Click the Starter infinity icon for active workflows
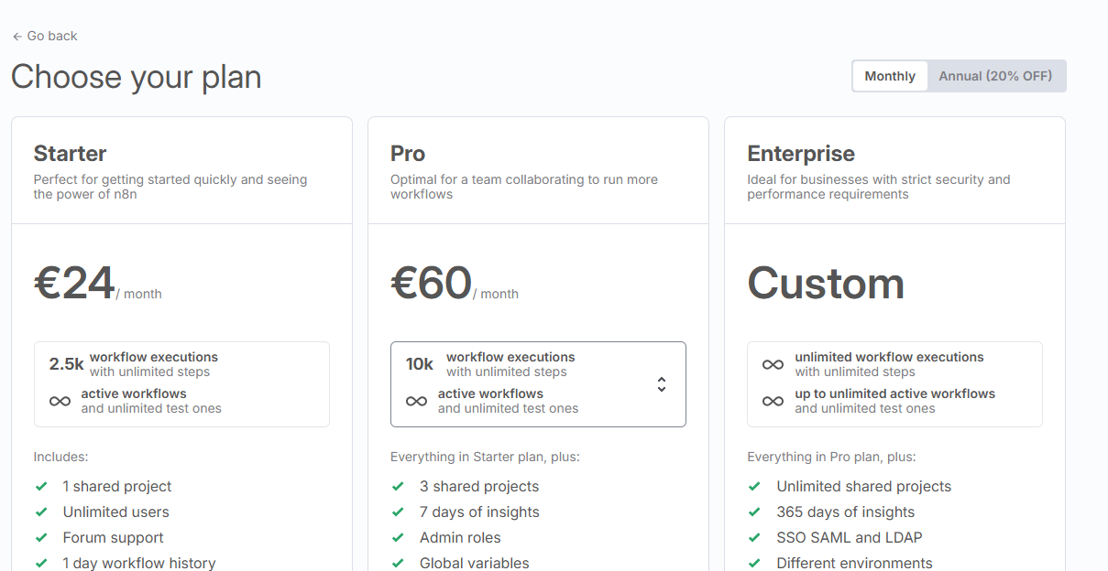 click(60, 401)
